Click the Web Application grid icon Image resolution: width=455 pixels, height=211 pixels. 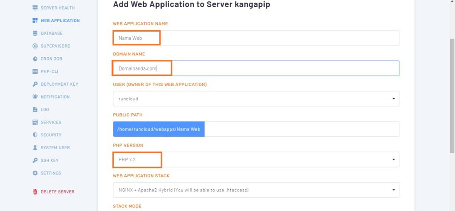tap(35, 20)
